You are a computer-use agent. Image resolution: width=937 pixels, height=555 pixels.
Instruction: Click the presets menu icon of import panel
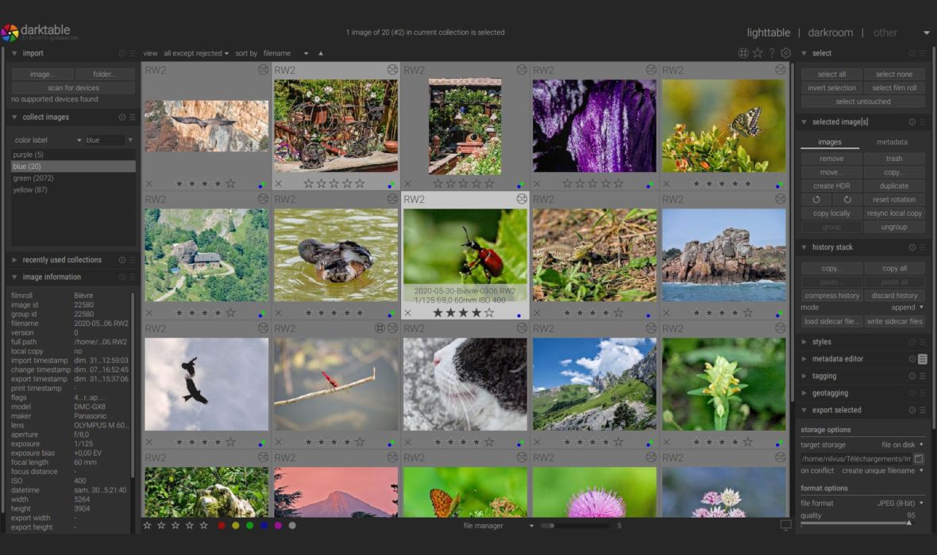coord(133,53)
